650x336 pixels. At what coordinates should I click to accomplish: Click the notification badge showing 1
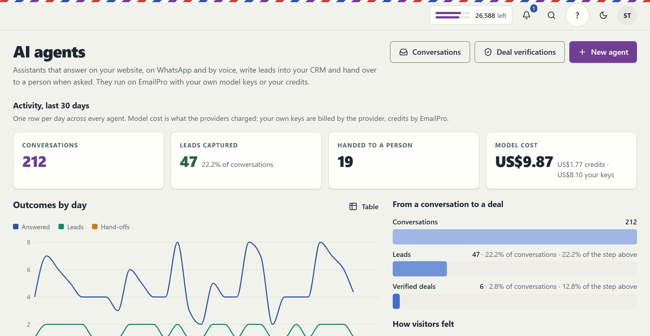534,8
